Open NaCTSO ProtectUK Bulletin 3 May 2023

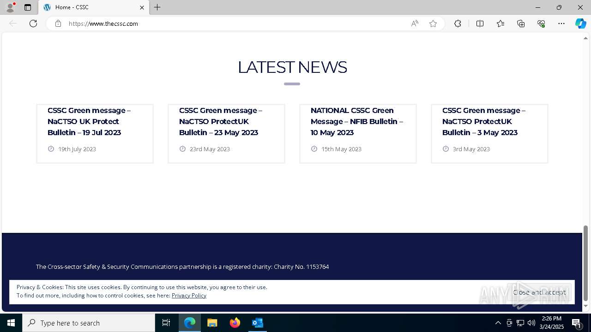pos(484,121)
